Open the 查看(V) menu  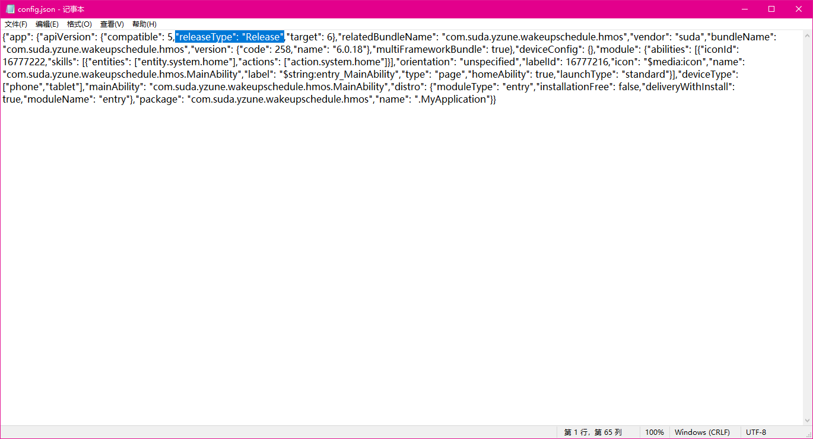pyautogui.click(x=112, y=24)
